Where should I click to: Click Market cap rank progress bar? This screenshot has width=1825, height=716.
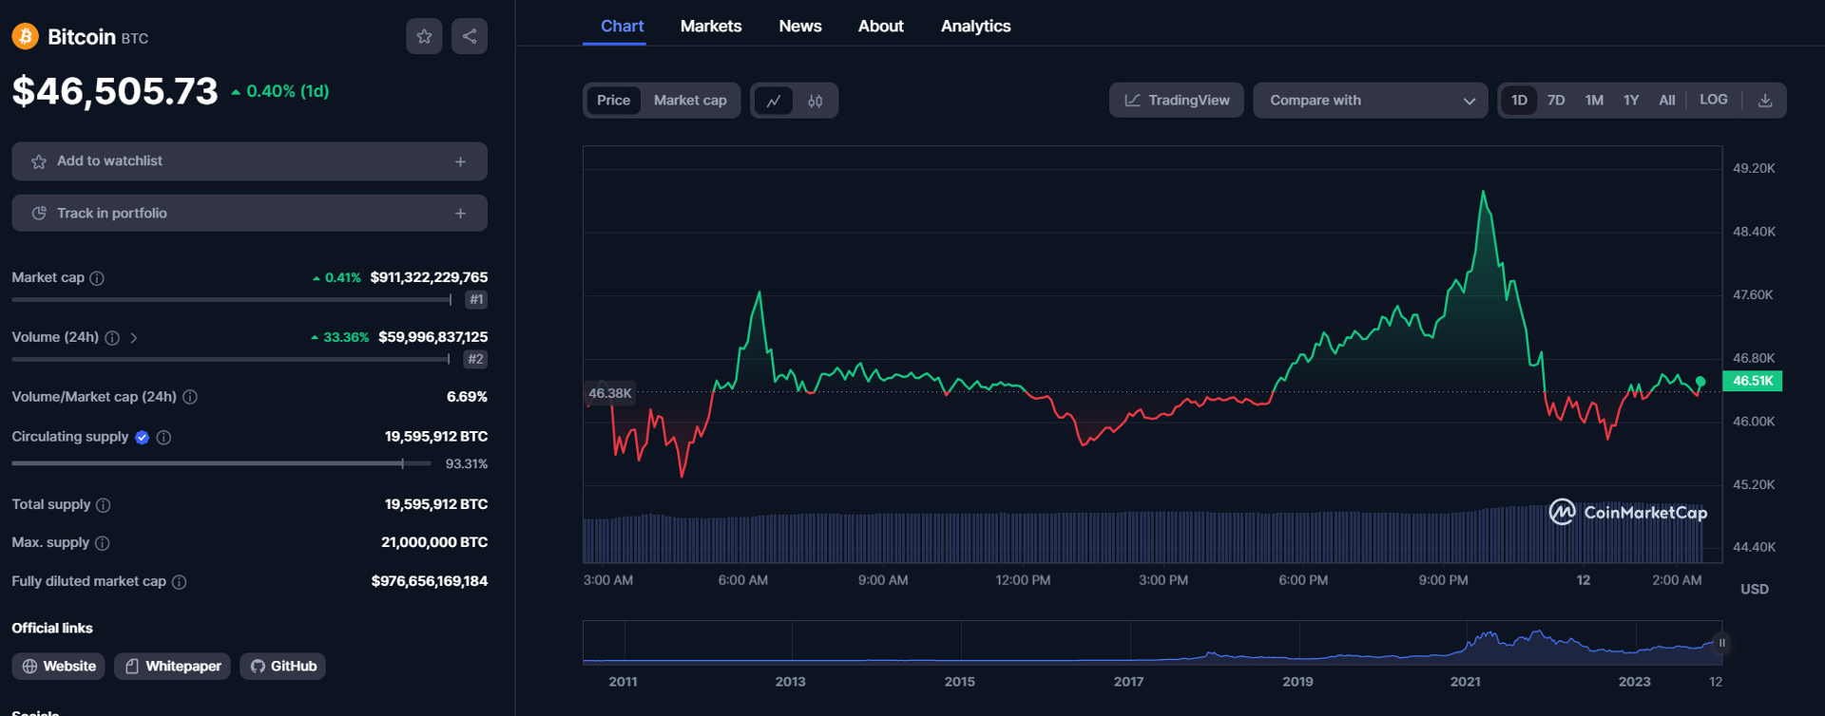click(x=231, y=300)
